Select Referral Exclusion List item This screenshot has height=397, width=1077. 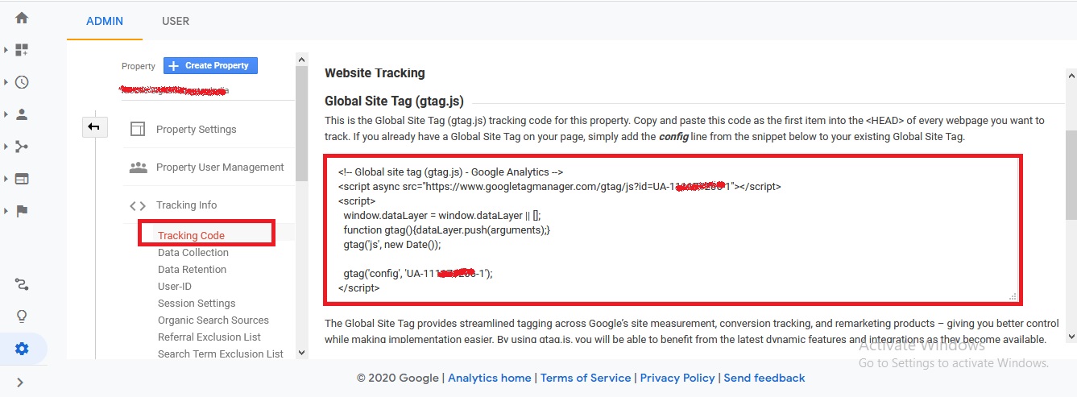tap(210, 337)
